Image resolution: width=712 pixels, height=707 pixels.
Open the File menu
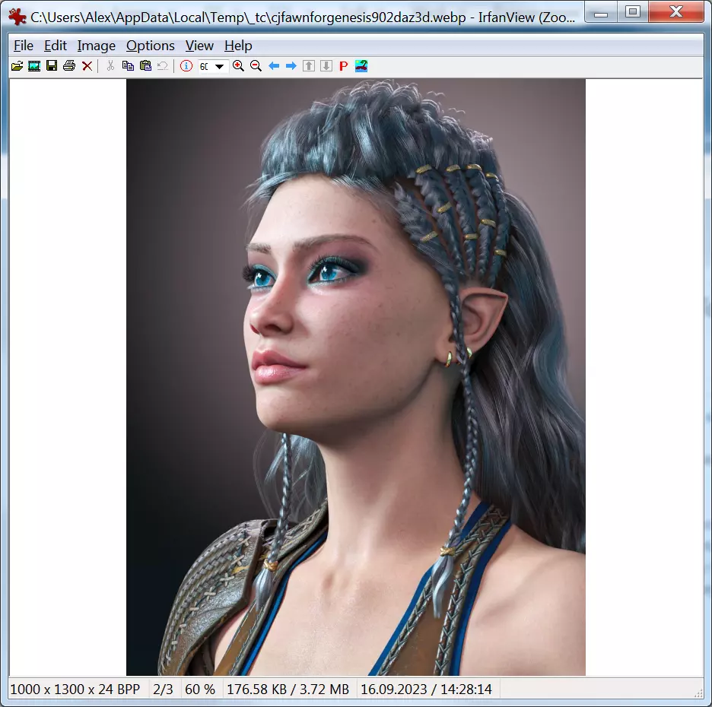[x=24, y=46]
